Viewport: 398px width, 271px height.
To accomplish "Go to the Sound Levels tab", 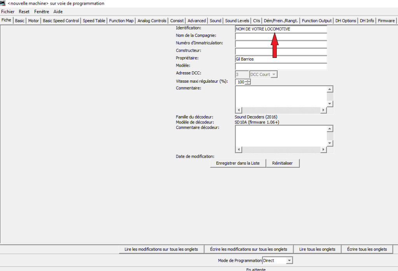I will [237, 21].
